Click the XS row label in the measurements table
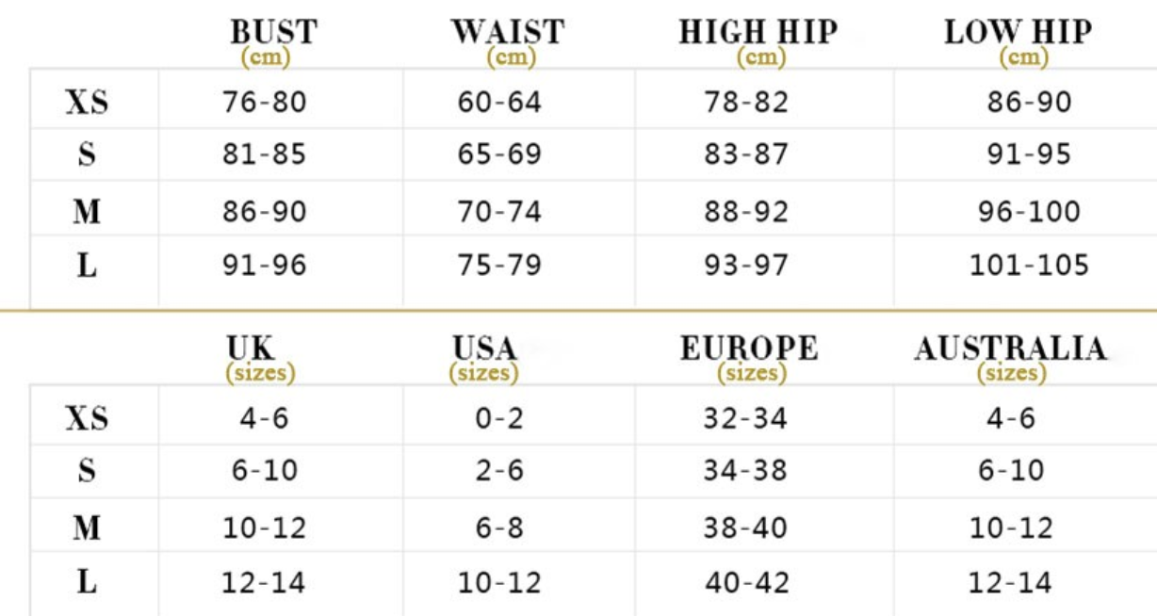 click(87, 102)
